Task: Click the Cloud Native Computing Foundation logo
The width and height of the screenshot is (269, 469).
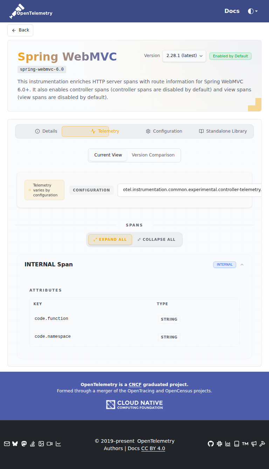Action: (x=134, y=405)
